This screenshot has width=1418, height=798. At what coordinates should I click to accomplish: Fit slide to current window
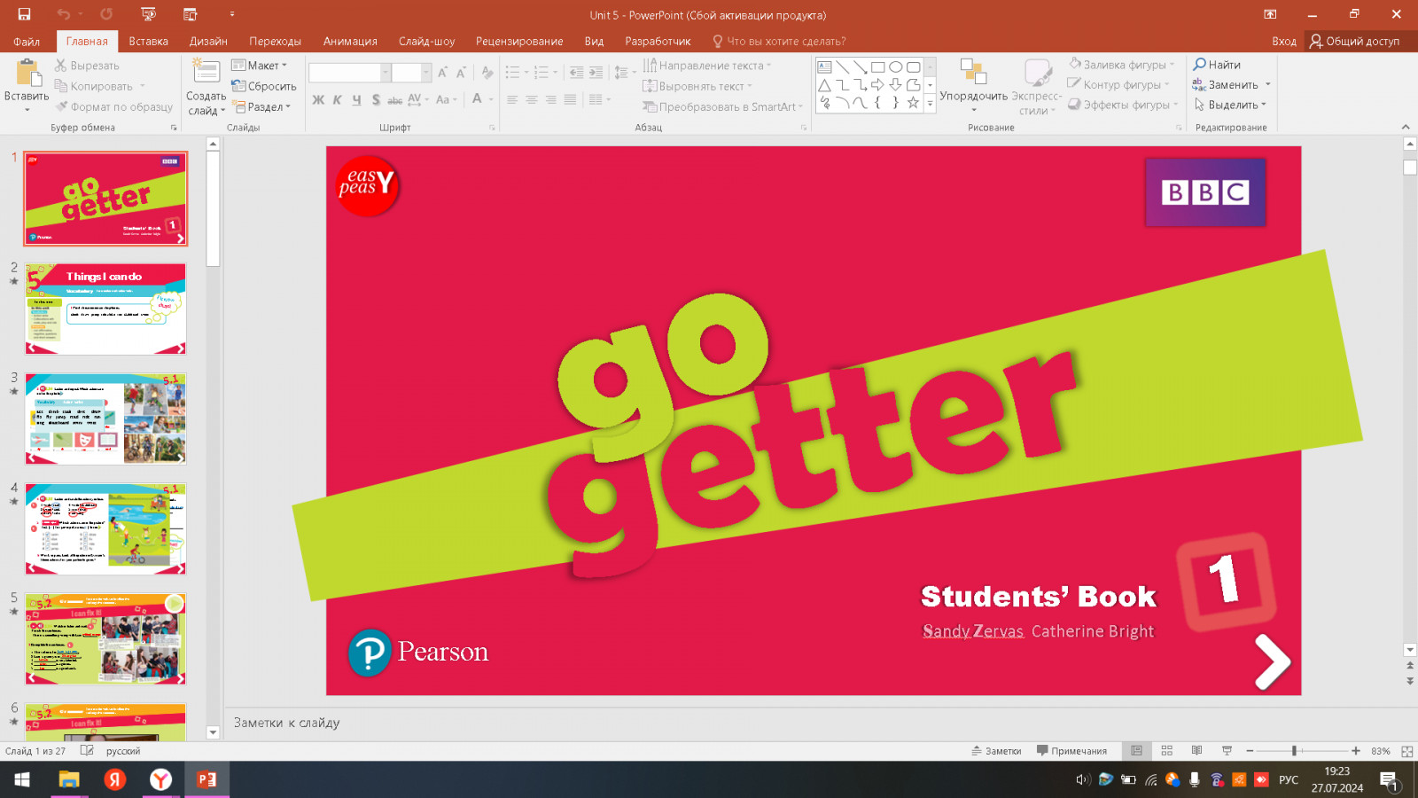[x=1406, y=751]
